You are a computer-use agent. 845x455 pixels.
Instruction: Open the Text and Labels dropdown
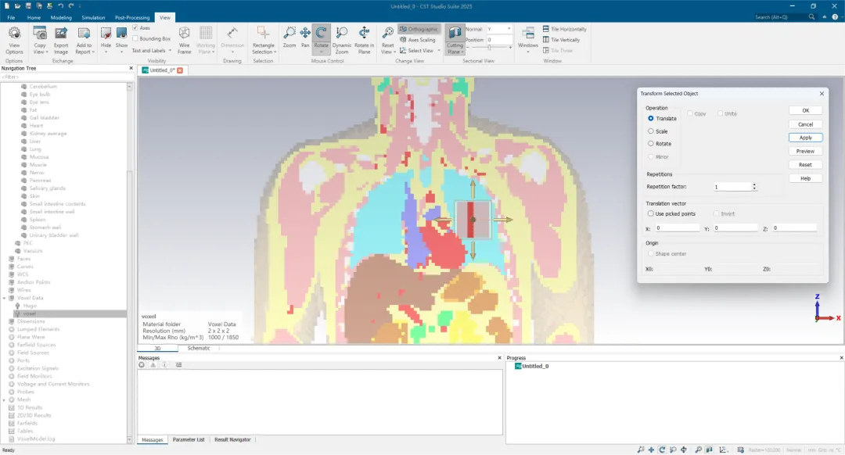[152, 51]
